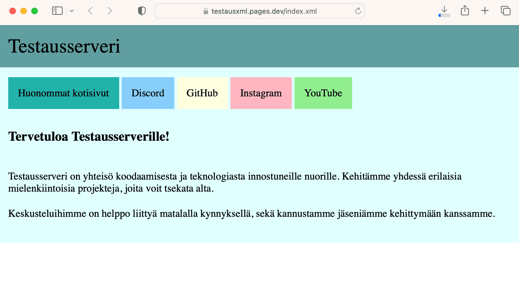The image size is (519, 294).
Task: Show the downloads list
Action: click(x=444, y=11)
